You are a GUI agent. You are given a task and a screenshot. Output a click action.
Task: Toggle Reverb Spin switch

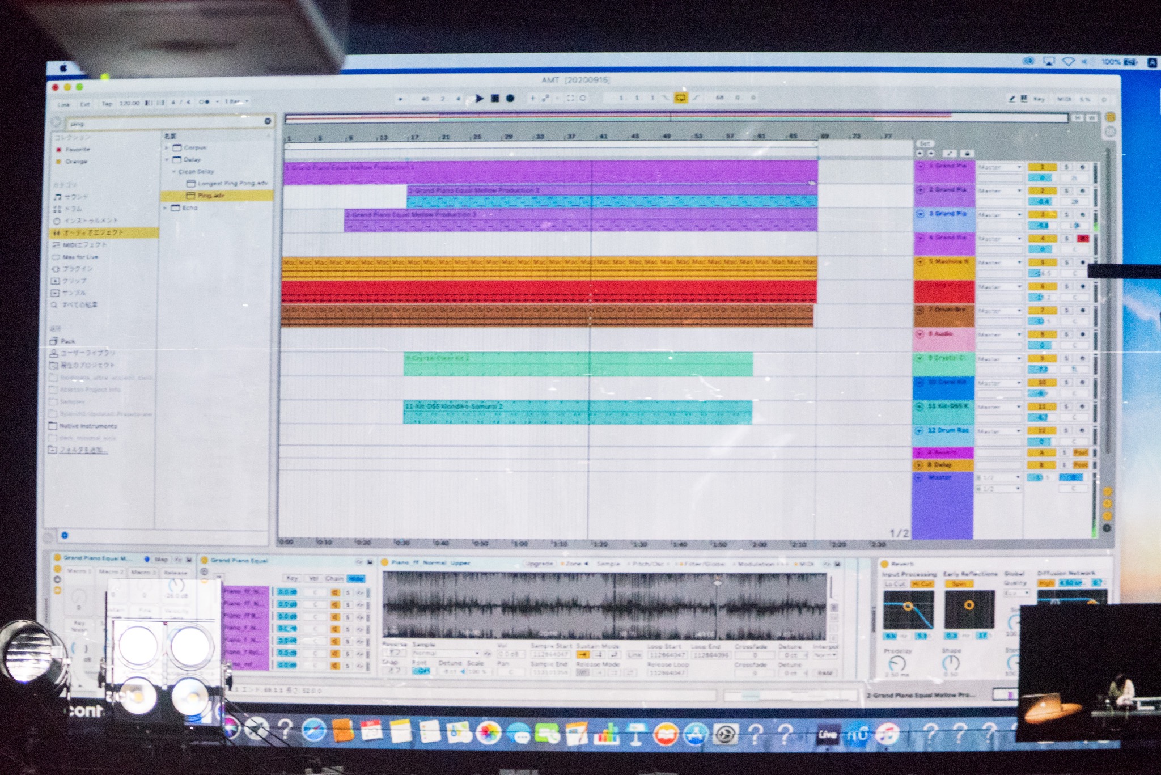point(959,583)
